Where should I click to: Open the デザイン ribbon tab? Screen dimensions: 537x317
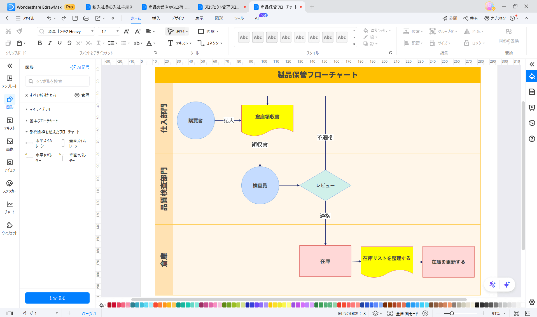(x=178, y=18)
